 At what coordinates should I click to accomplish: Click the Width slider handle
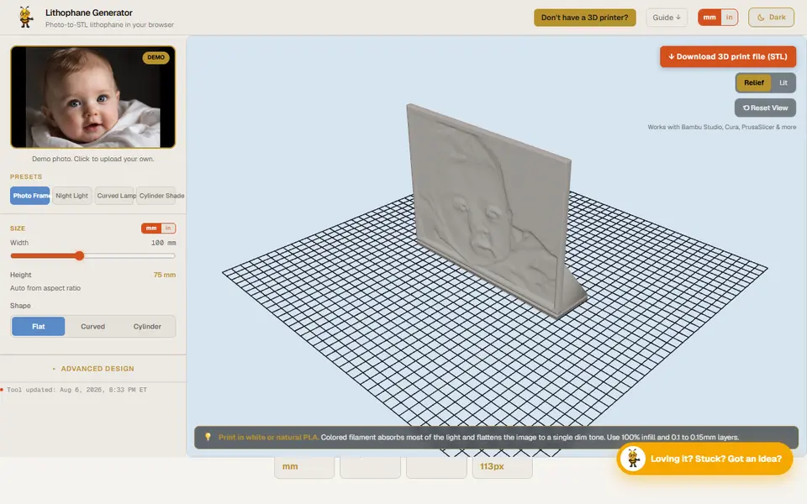click(79, 255)
